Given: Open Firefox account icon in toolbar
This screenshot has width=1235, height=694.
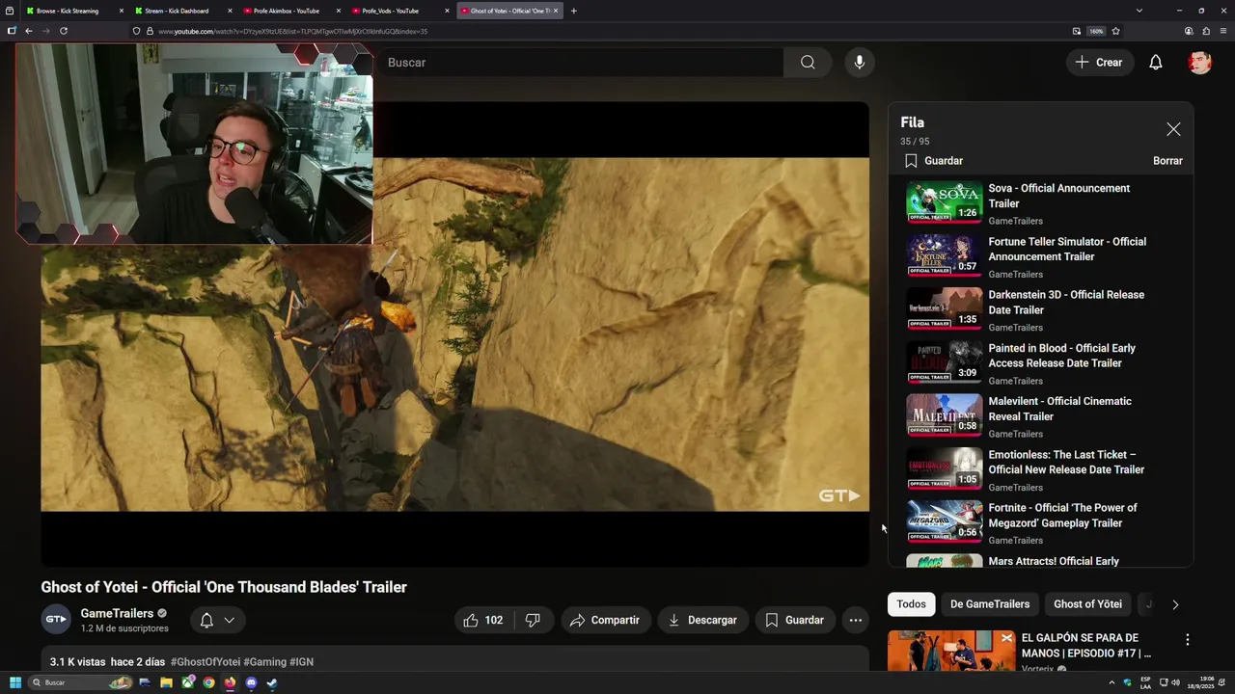Looking at the screenshot, I should pos(1189,31).
